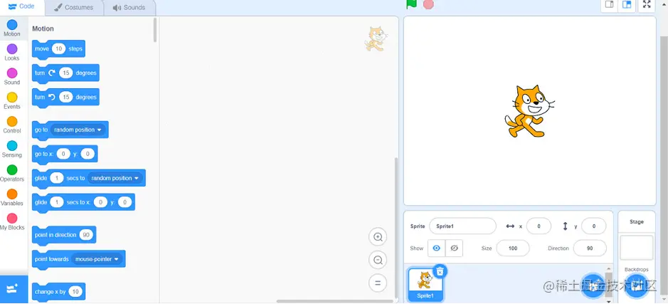Click the workspace horizontal scrollbar
Image resolution: width=668 pixels, height=304 pixels.
coord(334,301)
